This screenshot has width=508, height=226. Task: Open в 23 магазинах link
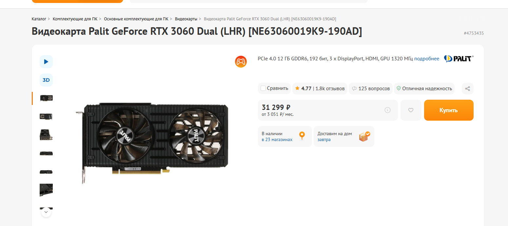point(277,139)
